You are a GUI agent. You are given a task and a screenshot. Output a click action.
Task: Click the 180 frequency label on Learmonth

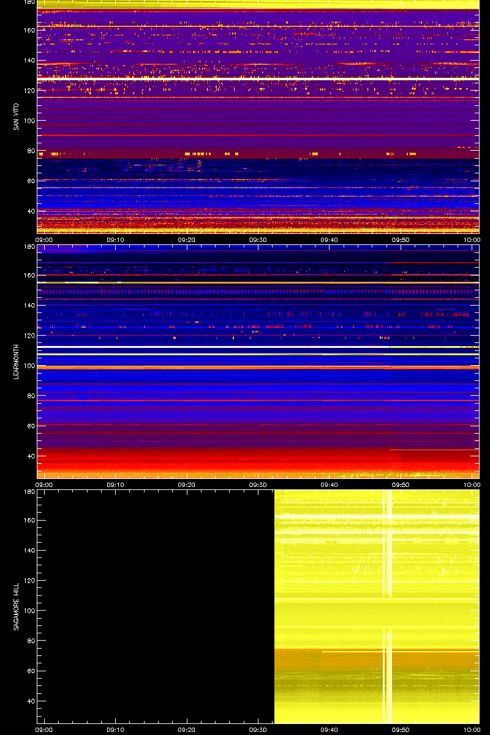point(29,247)
